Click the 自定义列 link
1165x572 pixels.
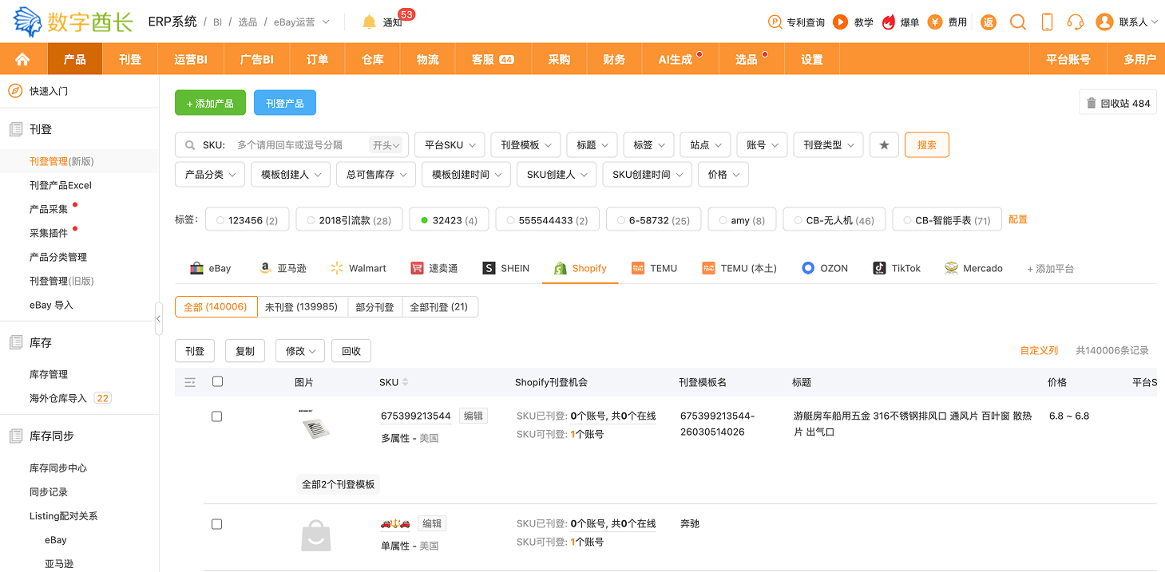coord(1039,351)
